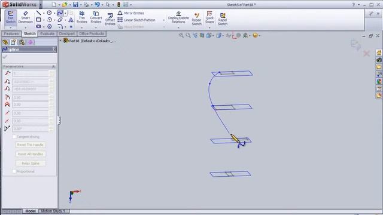Select the Smart Dimension tool

(x=25, y=17)
